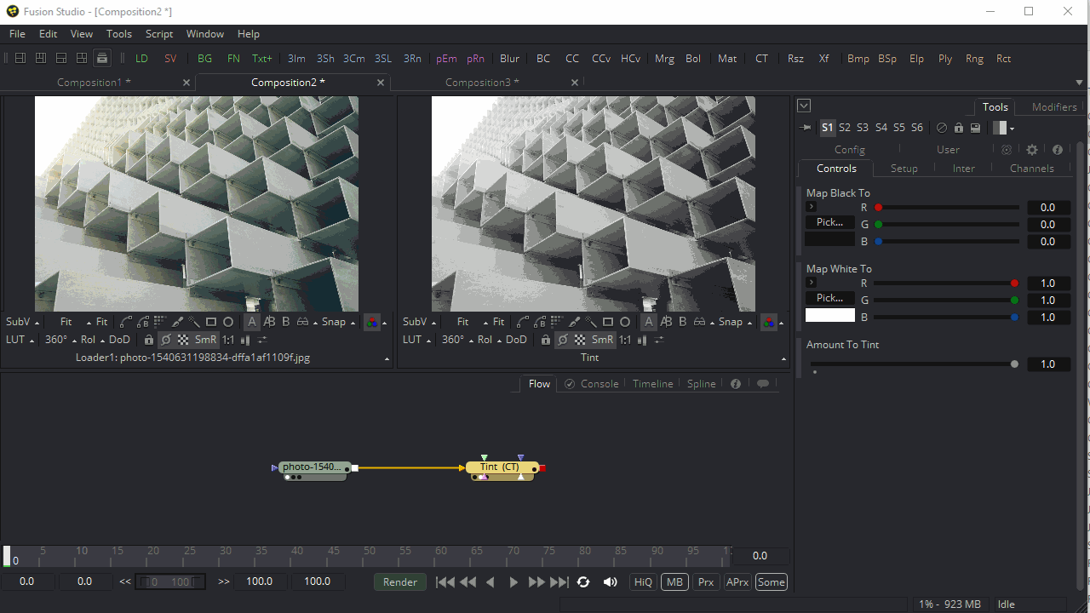The width and height of the screenshot is (1090, 613).
Task: Switch to the Composition3 tab
Action: tap(482, 83)
